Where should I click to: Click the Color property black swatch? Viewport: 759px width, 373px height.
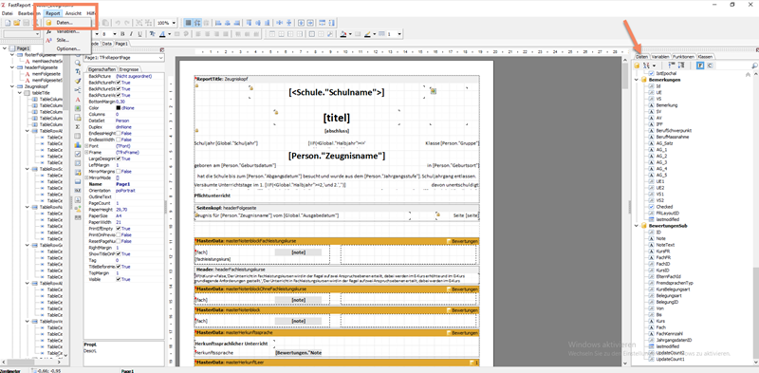pyautogui.click(x=118, y=108)
